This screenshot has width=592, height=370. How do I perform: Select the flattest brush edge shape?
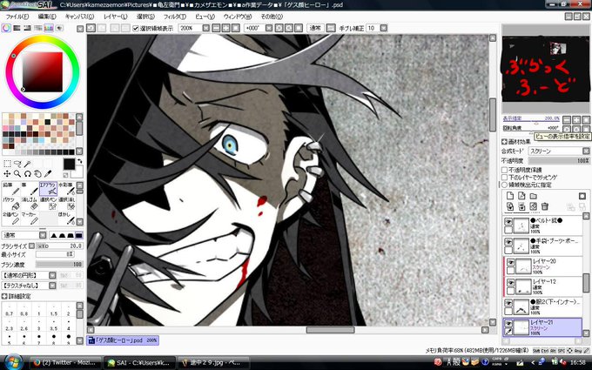point(79,235)
